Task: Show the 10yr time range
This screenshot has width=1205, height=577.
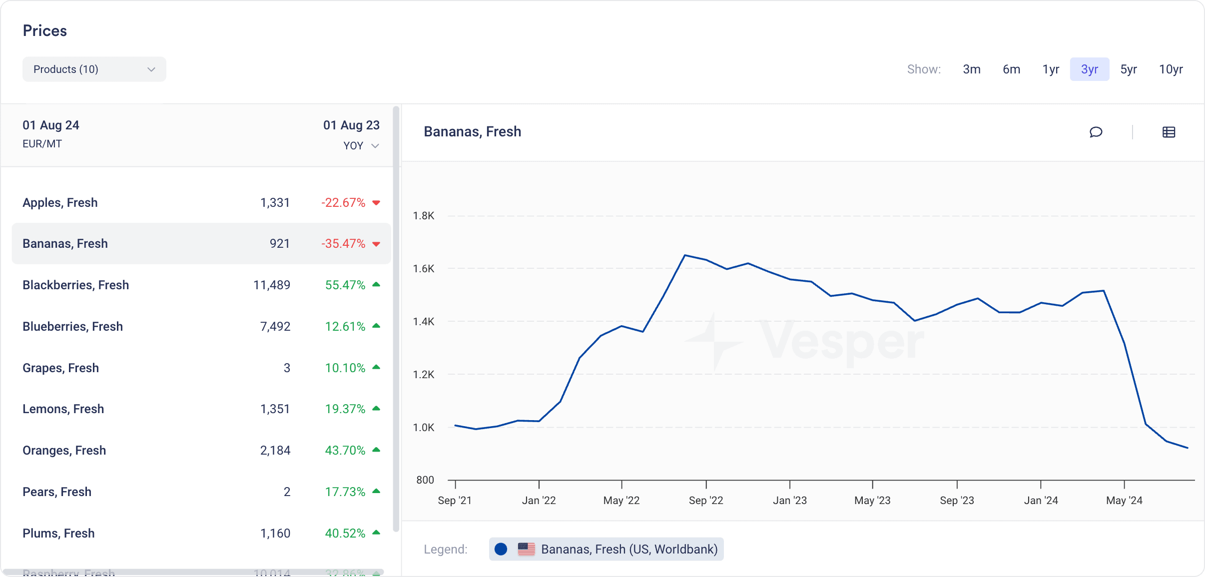Action: (1171, 69)
